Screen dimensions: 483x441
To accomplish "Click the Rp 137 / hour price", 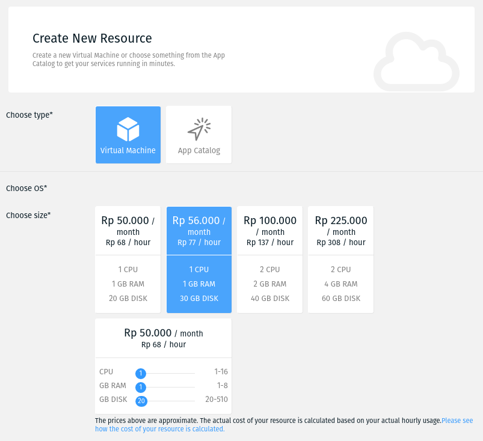I will (270, 242).
